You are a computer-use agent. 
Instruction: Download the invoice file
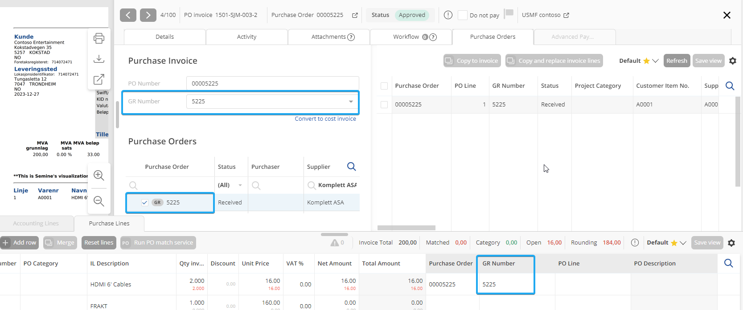[99, 59]
